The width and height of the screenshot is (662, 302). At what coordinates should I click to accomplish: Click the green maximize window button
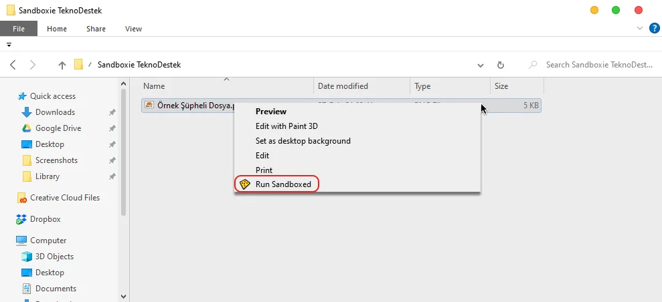pyautogui.click(x=616, y=10)
